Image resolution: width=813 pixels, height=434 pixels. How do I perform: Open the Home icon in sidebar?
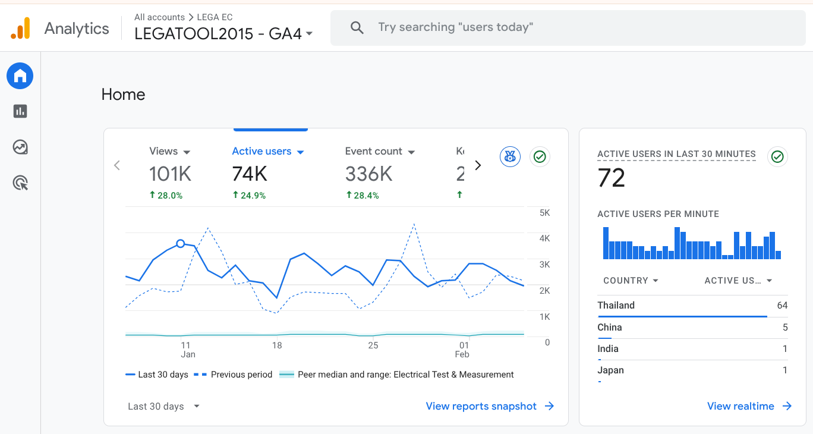pos(20,76)
